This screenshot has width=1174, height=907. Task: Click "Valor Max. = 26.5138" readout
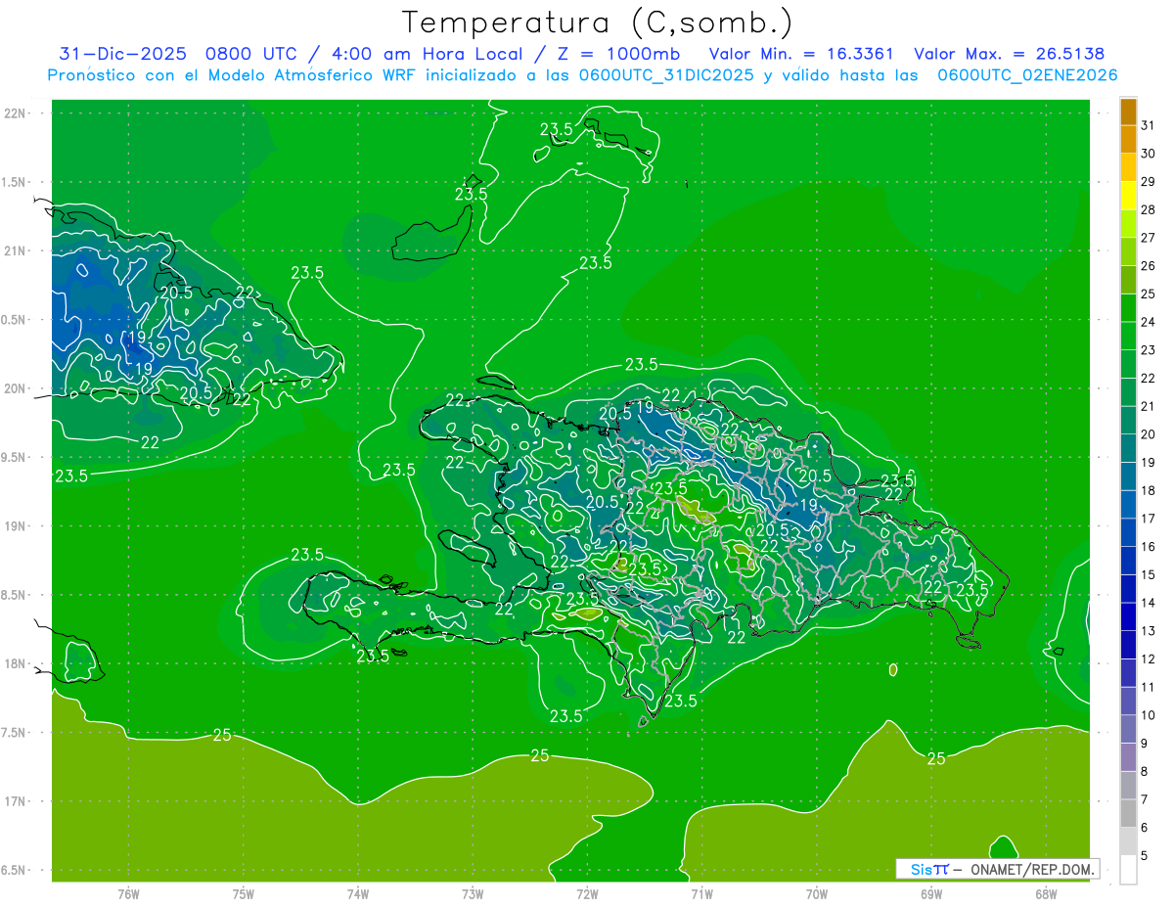(x=1009, y=54)
